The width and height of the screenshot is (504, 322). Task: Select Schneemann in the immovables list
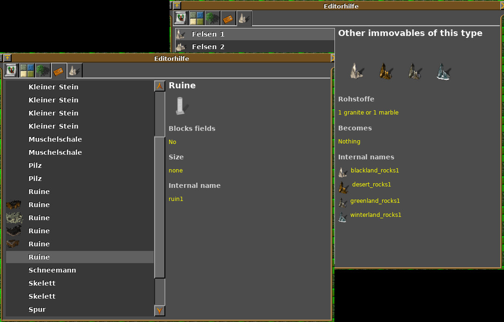[52, 270]
